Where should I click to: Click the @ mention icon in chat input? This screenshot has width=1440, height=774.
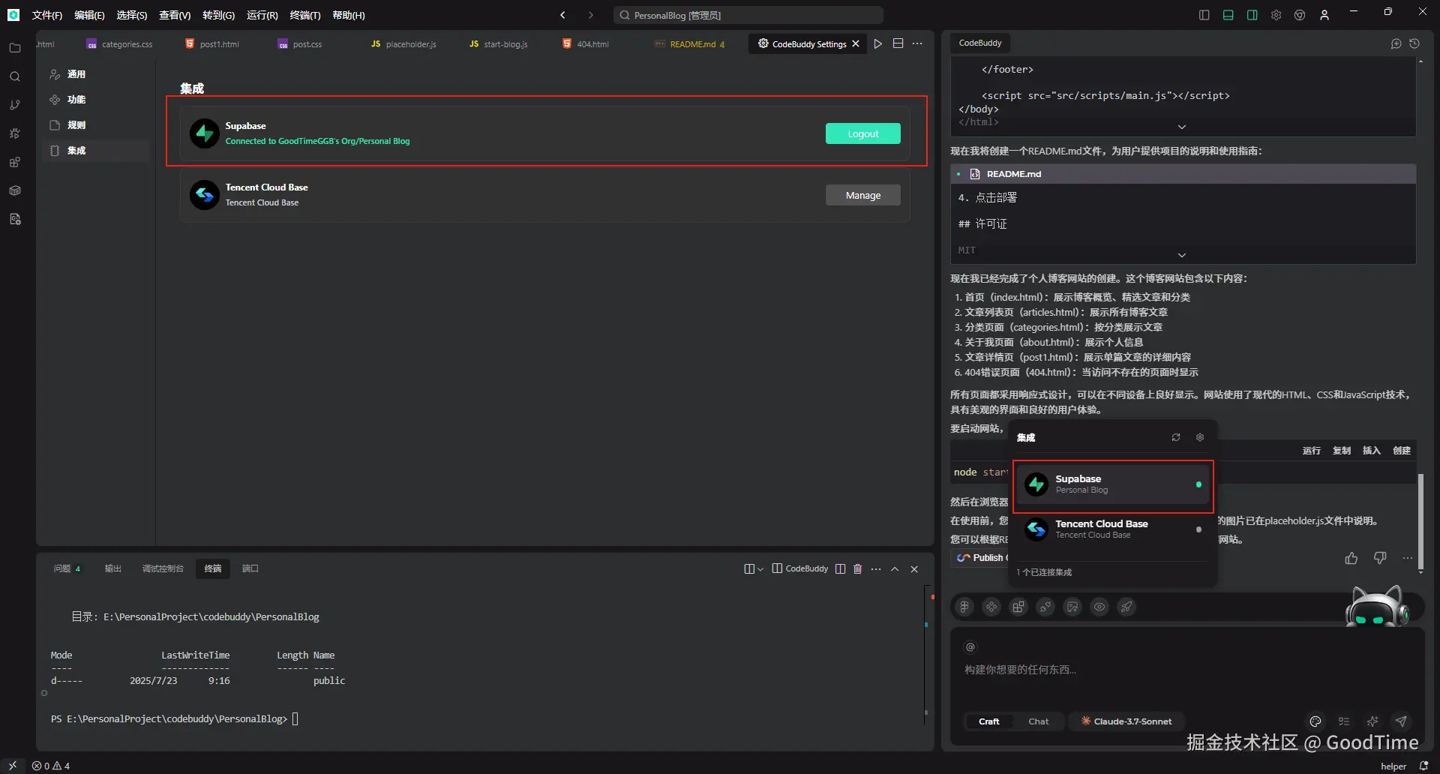click(x=970, y=647)
